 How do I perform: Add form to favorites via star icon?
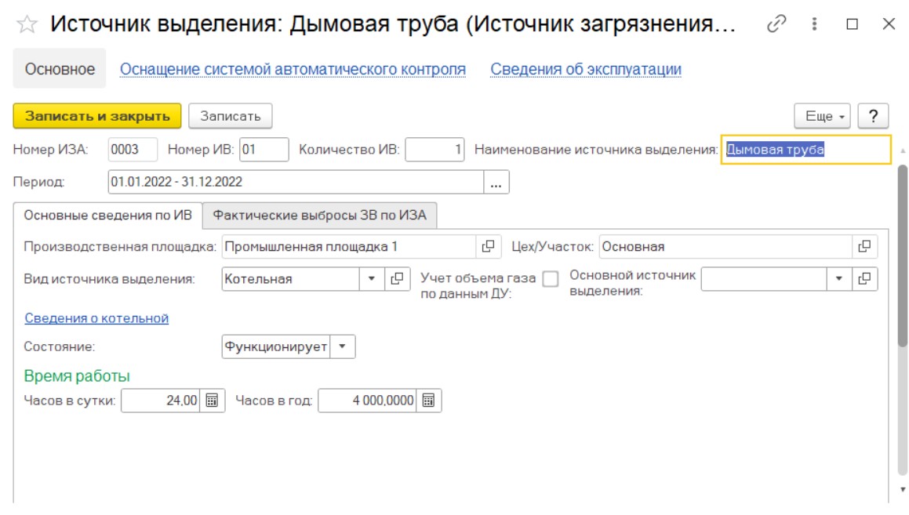click(27, 24)
